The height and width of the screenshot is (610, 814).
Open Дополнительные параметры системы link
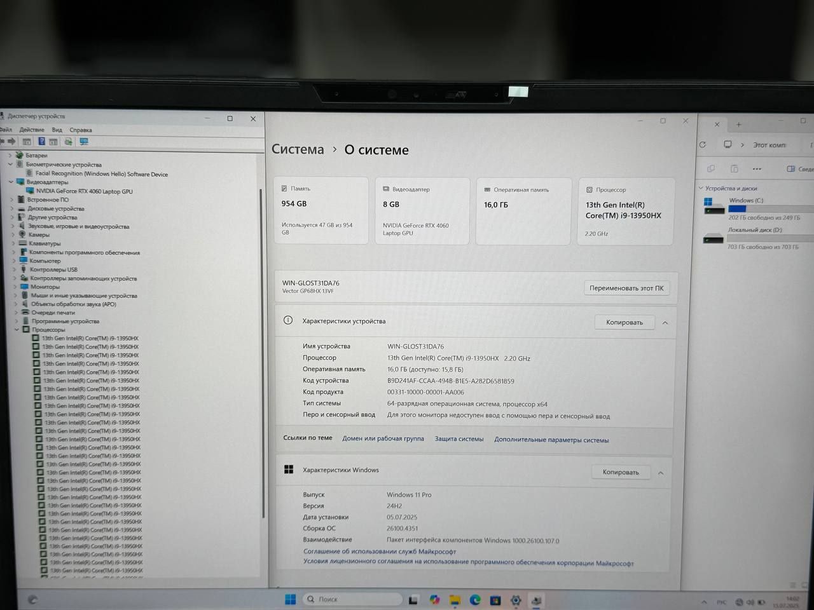point(551,440)
